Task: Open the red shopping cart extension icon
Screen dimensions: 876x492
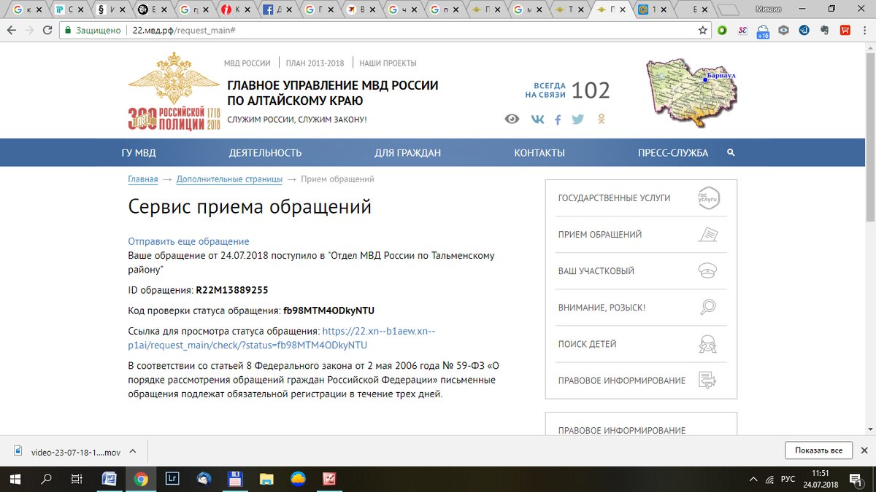Action: [844, 30]
